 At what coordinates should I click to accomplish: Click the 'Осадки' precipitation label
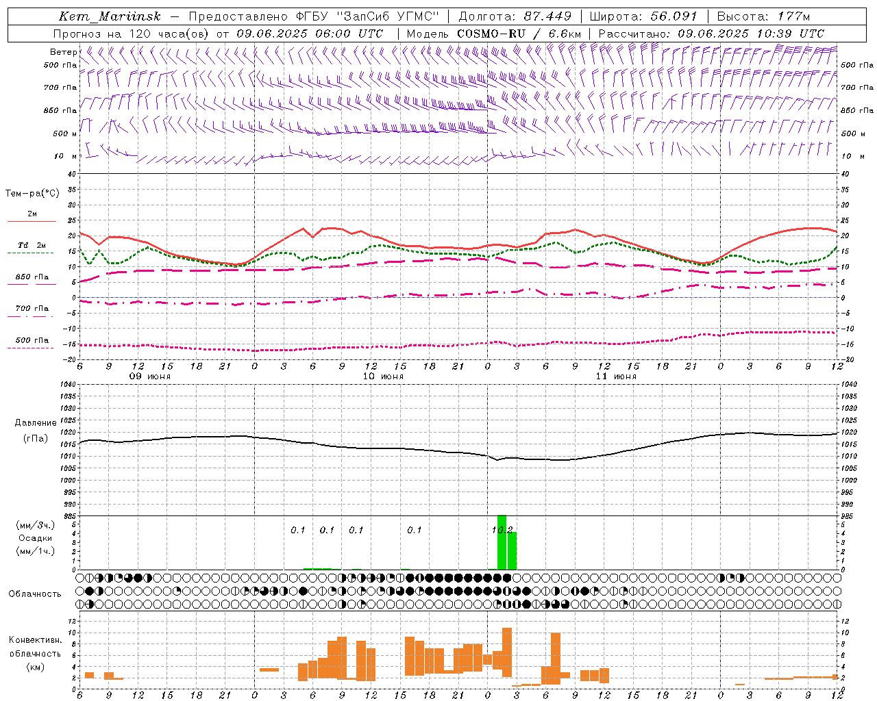(x=35, y=538)
